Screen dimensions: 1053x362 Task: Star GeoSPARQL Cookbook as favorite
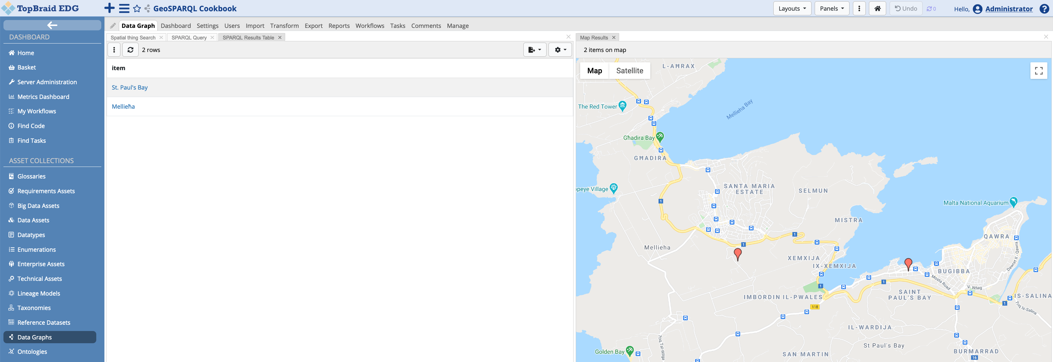pos(137,8)
